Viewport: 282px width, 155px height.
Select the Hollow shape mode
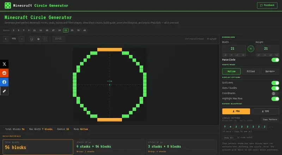coord(232,72)
